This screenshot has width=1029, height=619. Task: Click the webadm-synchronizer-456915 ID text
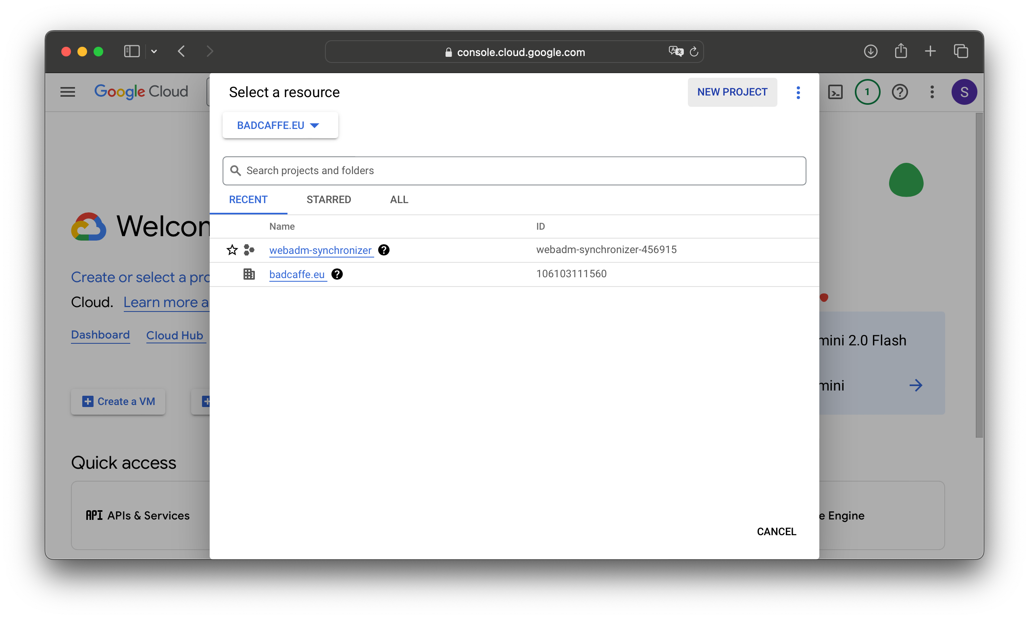606,249
